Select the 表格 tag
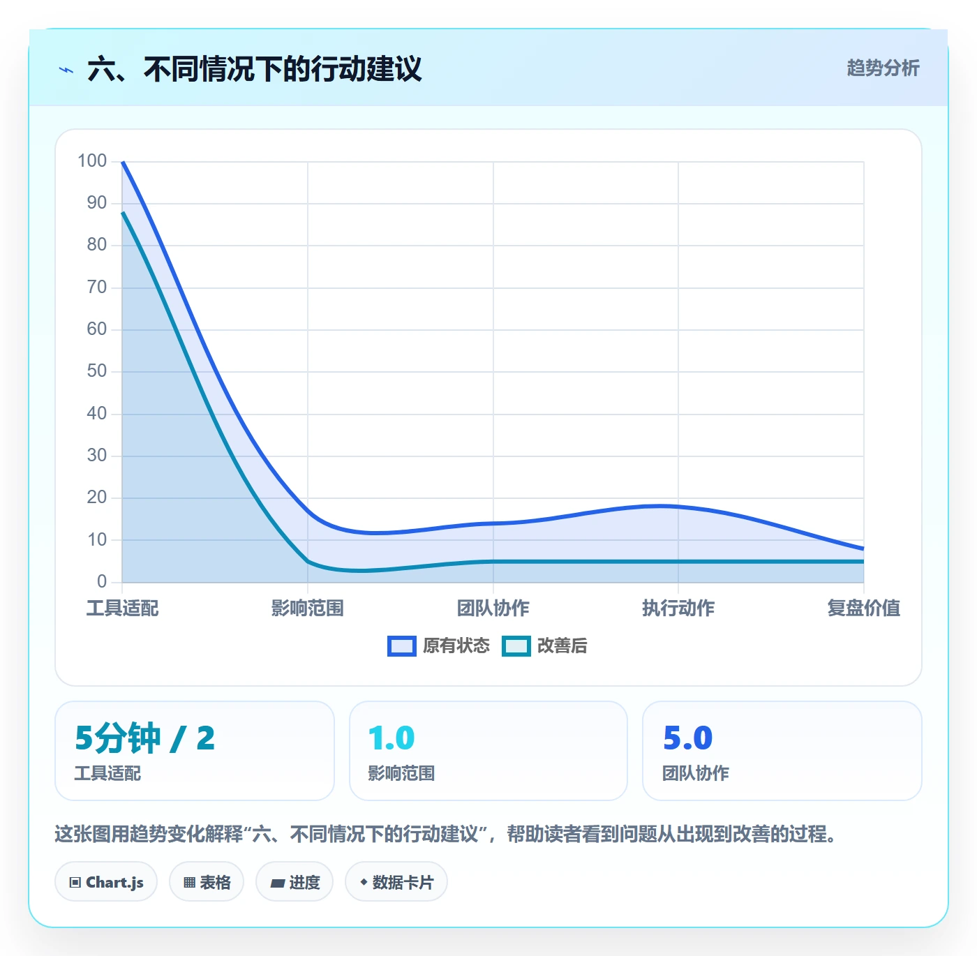Screen dimensions: 977x956 207,882
